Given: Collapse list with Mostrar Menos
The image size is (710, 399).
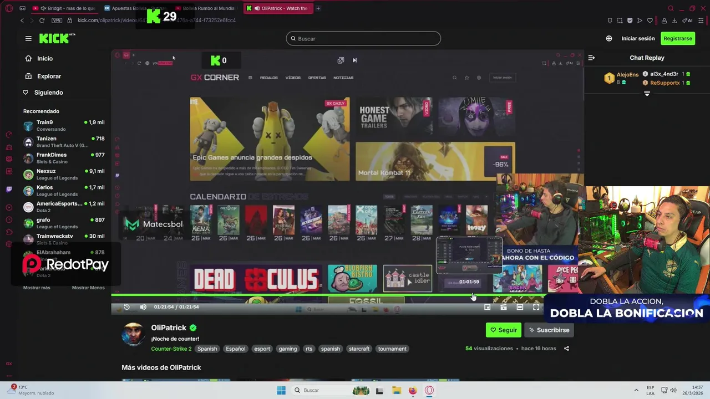Looking at the screenshot, I should click(88, 288).
